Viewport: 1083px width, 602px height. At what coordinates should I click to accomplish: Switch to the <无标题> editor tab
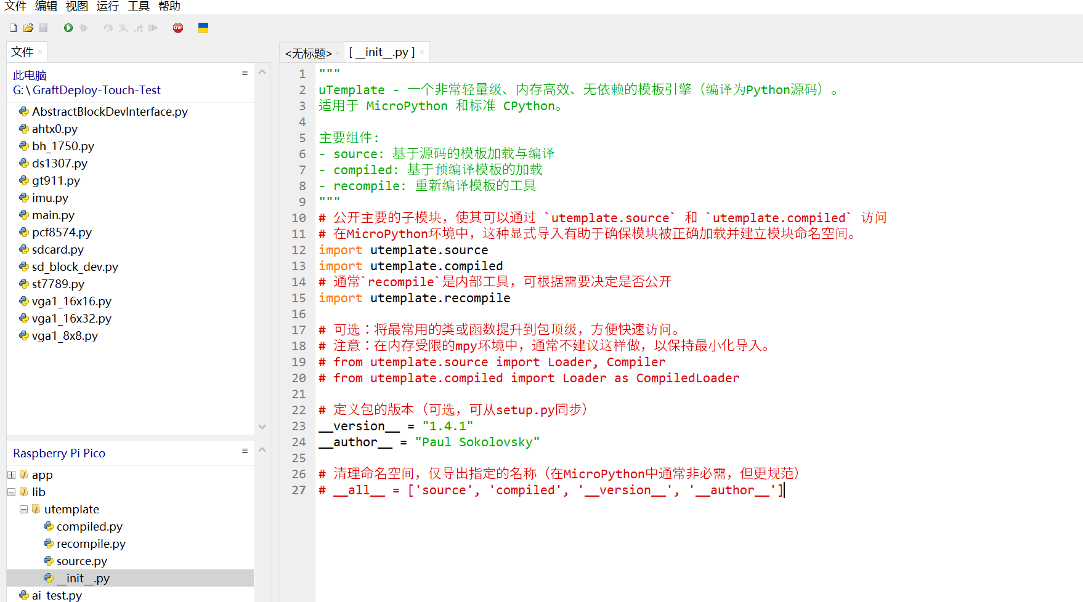(x=308, y=54)
